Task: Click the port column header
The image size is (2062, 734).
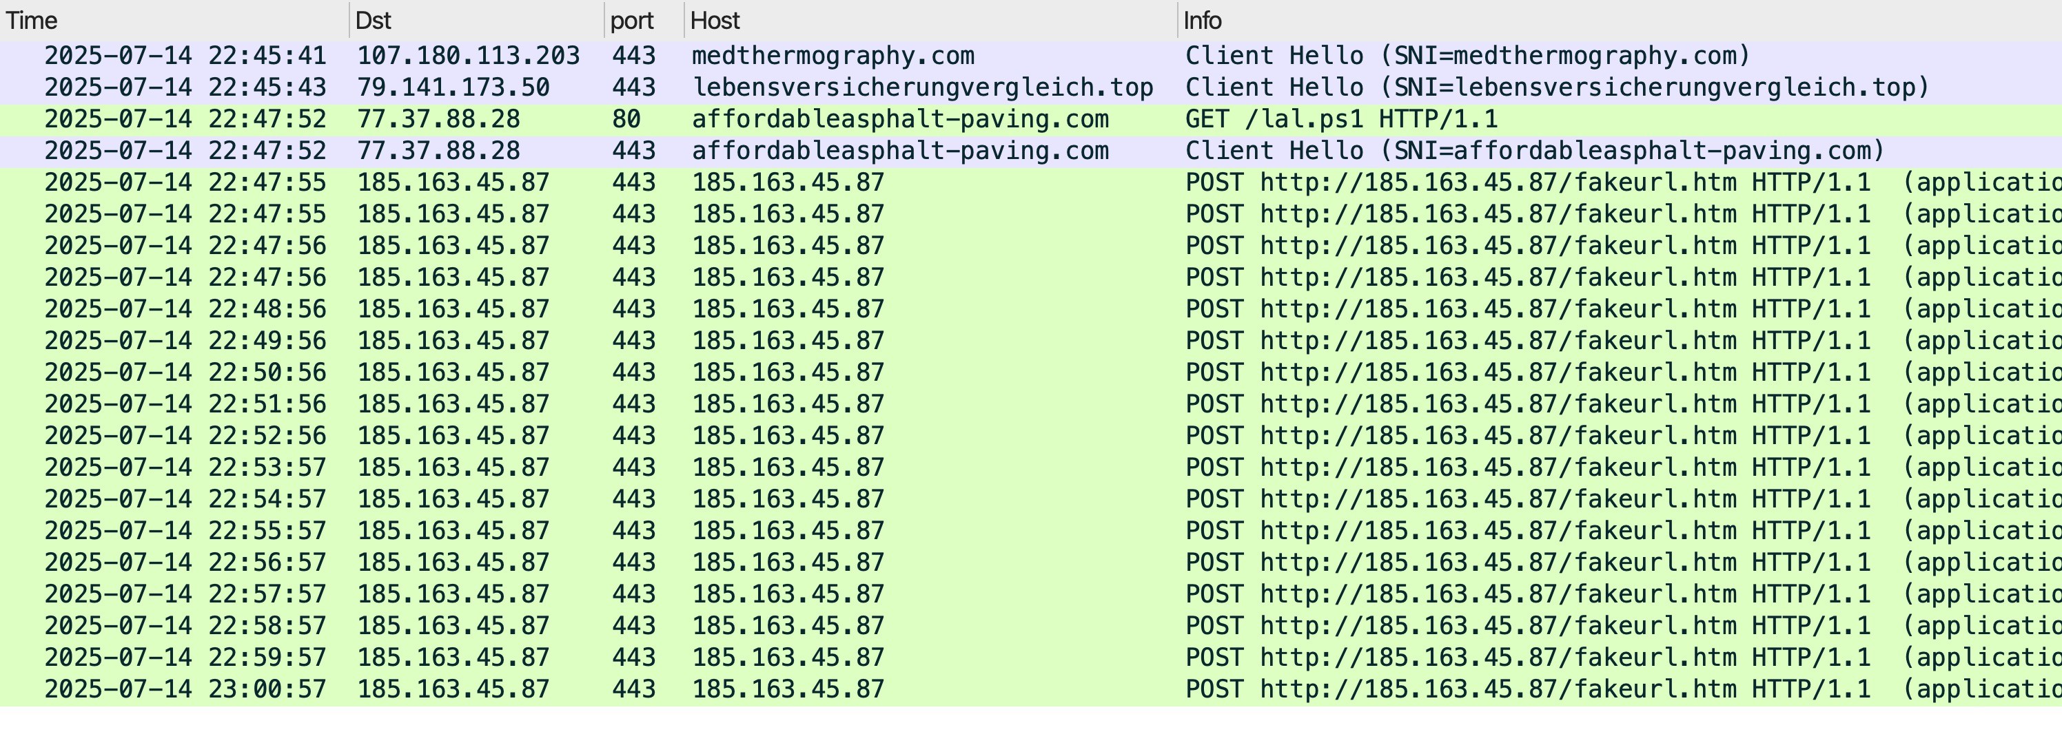Action: coord(644,20)
